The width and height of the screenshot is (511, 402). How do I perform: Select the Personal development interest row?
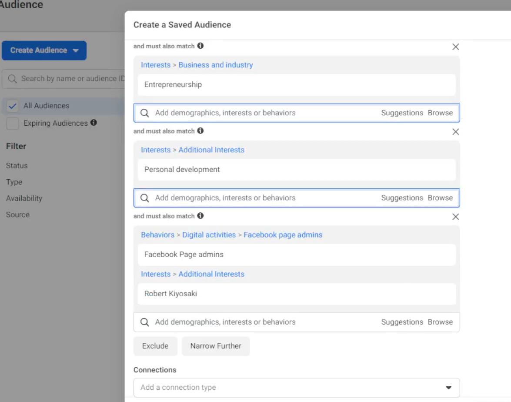(x=297, y=170)
